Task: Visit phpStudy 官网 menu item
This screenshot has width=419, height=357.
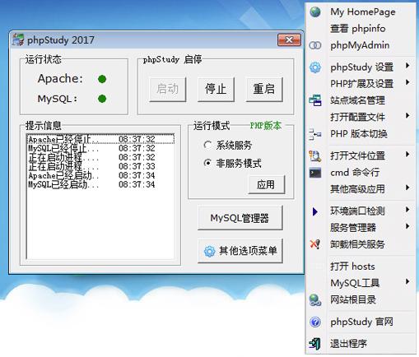Action: [x=361, y=322]
